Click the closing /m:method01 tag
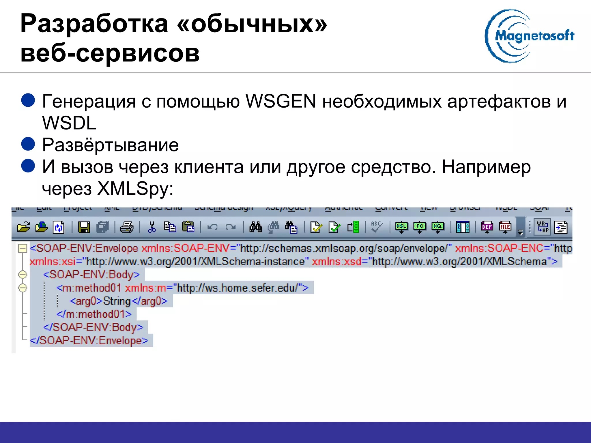 94,314
